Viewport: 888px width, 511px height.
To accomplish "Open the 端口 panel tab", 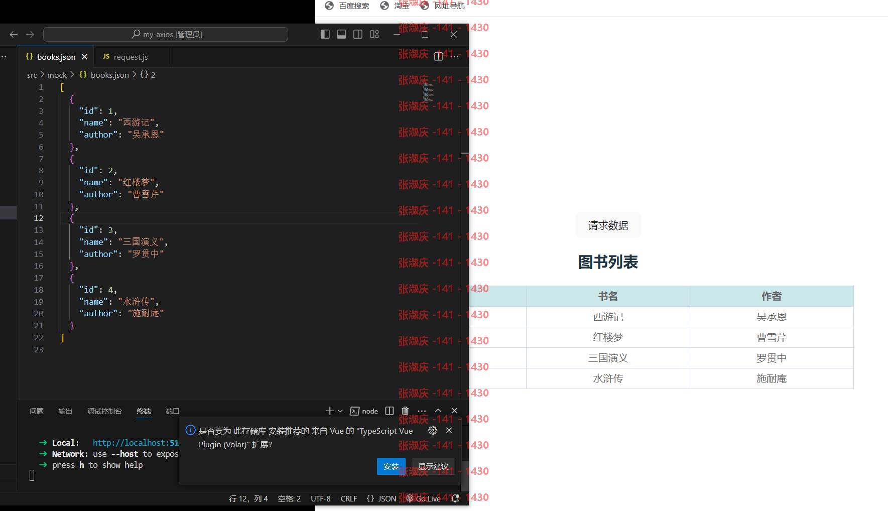I will (173, 411).
